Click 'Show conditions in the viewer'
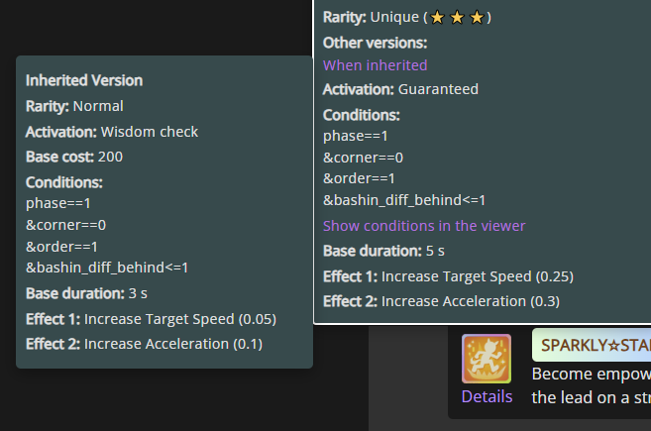Viewport: 651px width, 431px height. click(424, 226)
